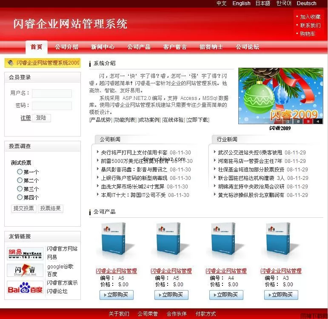Click the 登陆 button
This screenshot has width=328, height=319.
coord(41,118)
